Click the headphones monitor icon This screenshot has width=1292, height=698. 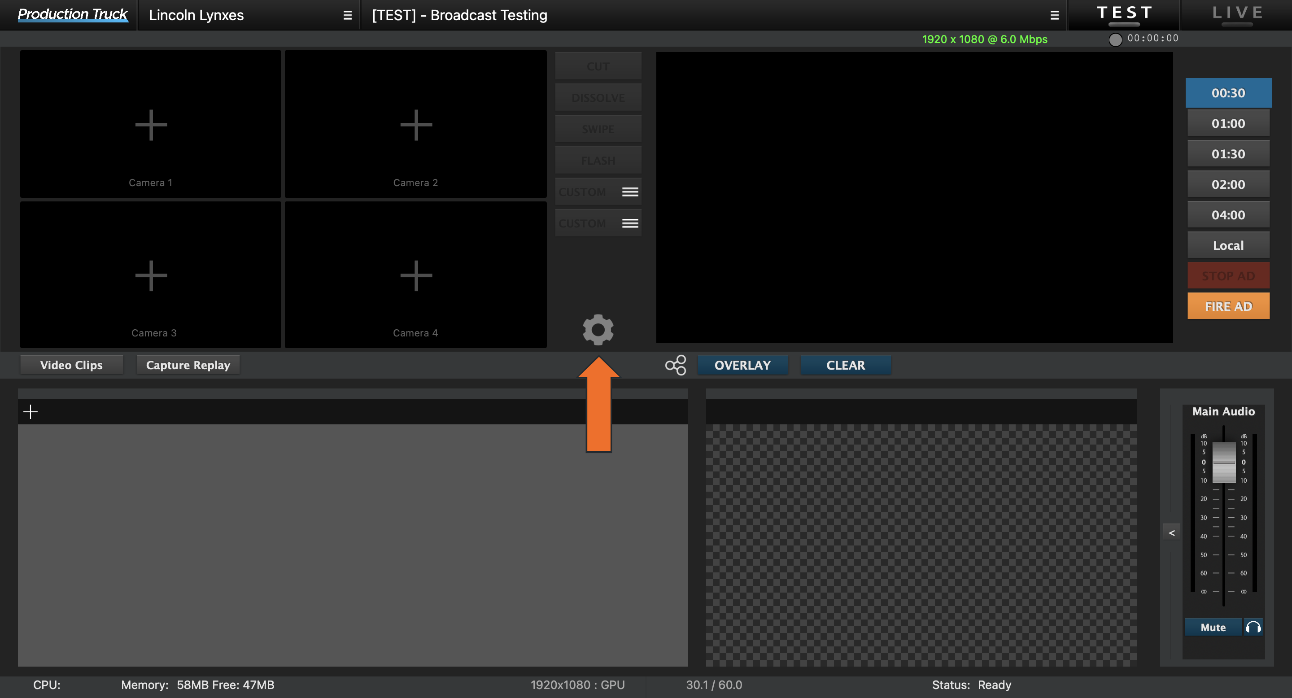(1253, 627)
